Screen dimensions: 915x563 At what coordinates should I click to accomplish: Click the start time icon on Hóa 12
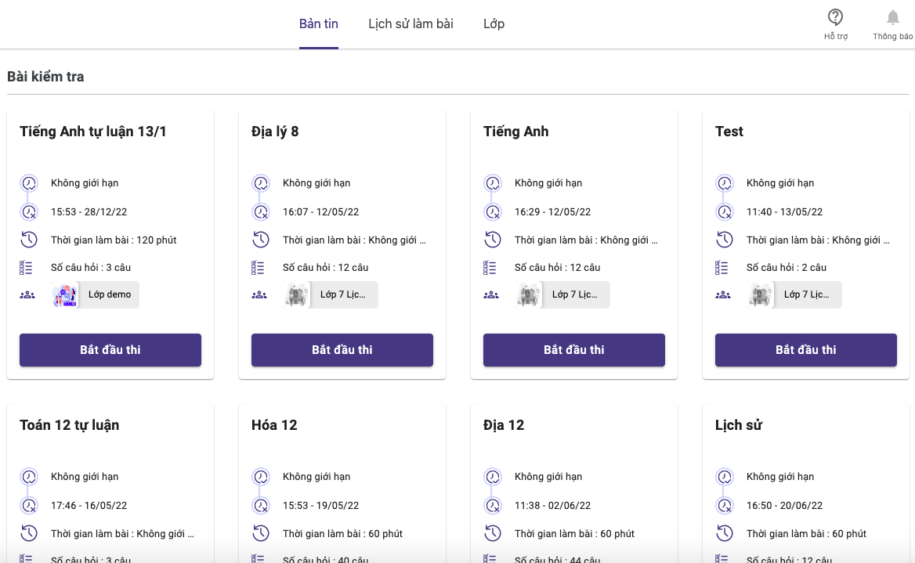[261, 505]
